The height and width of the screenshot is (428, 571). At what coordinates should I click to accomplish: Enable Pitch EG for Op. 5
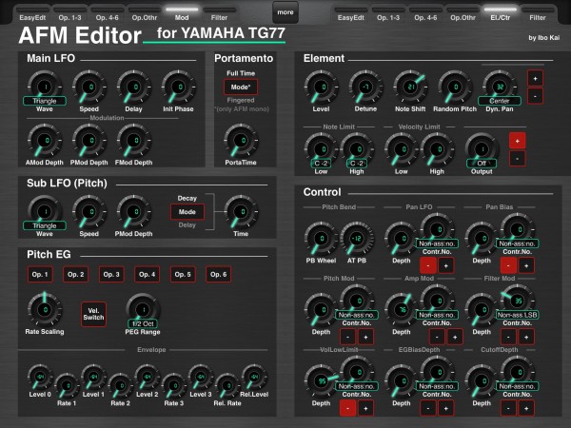[x=183, y=275]
